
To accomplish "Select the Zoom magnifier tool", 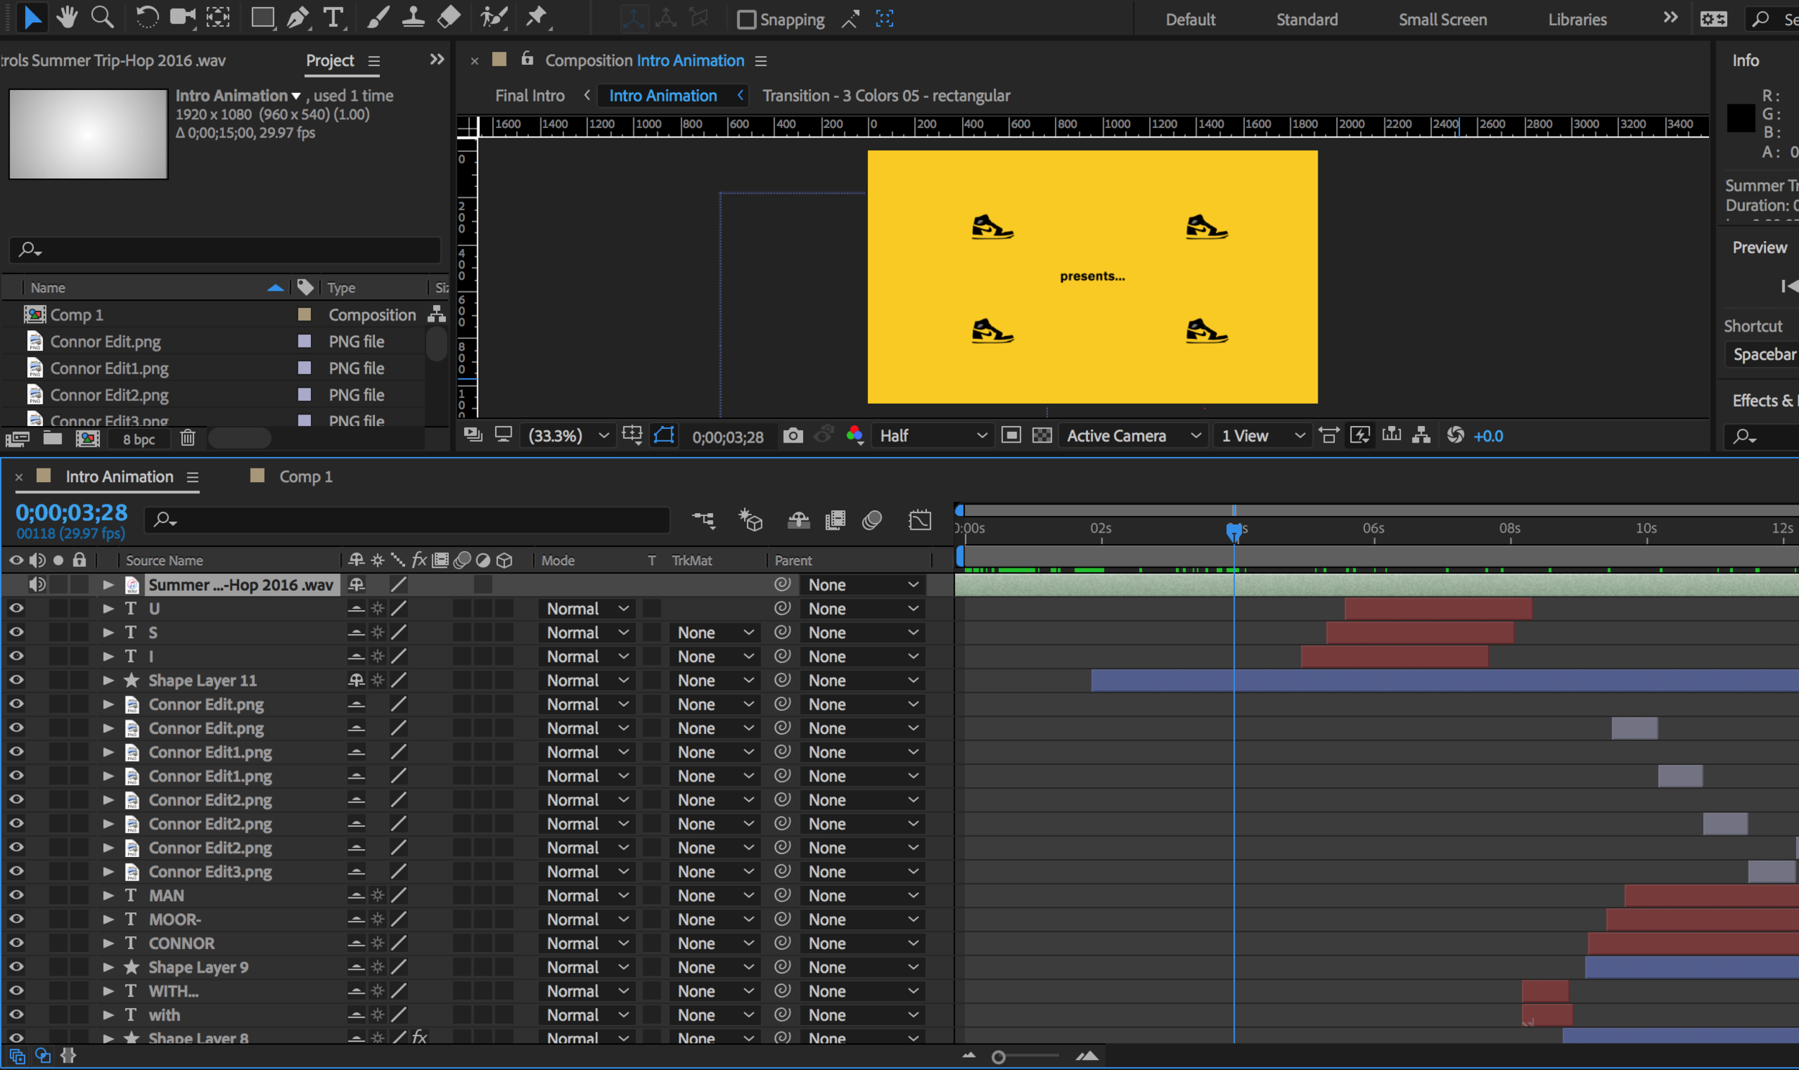I will (x=102, y=17).
